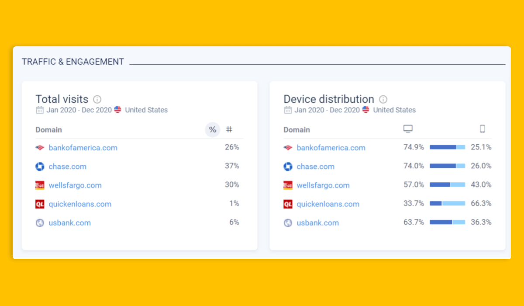
Task: Click US Bank globe icon in Total visits
Action: pyautogui.click(x=40, y=223)
